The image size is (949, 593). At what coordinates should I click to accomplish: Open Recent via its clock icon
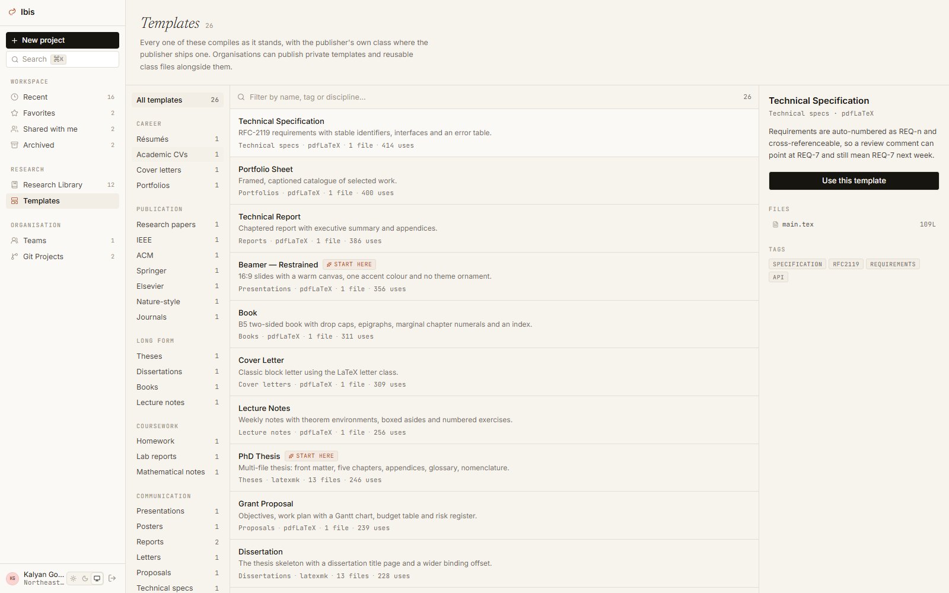[15, 97]
